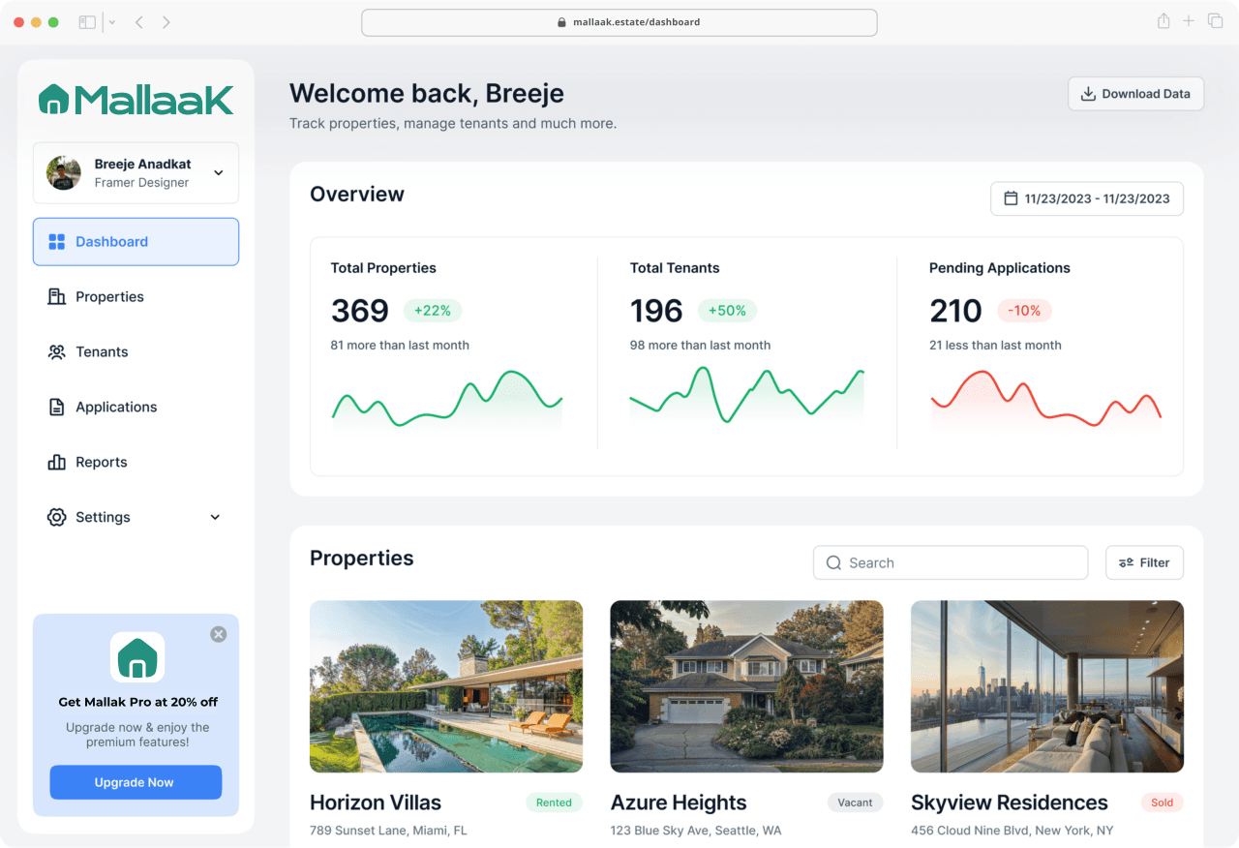The height and width of the screenshot is (848, 1239).
Task: Expand the Breeje Anadkat profile dropdown
Action: [219, 173]
